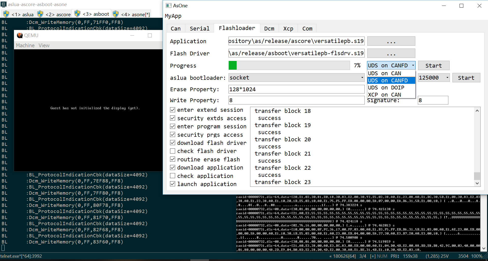The image size is (488, 261).
Task: Click the Signature value input field
Action: click(433, 100)
